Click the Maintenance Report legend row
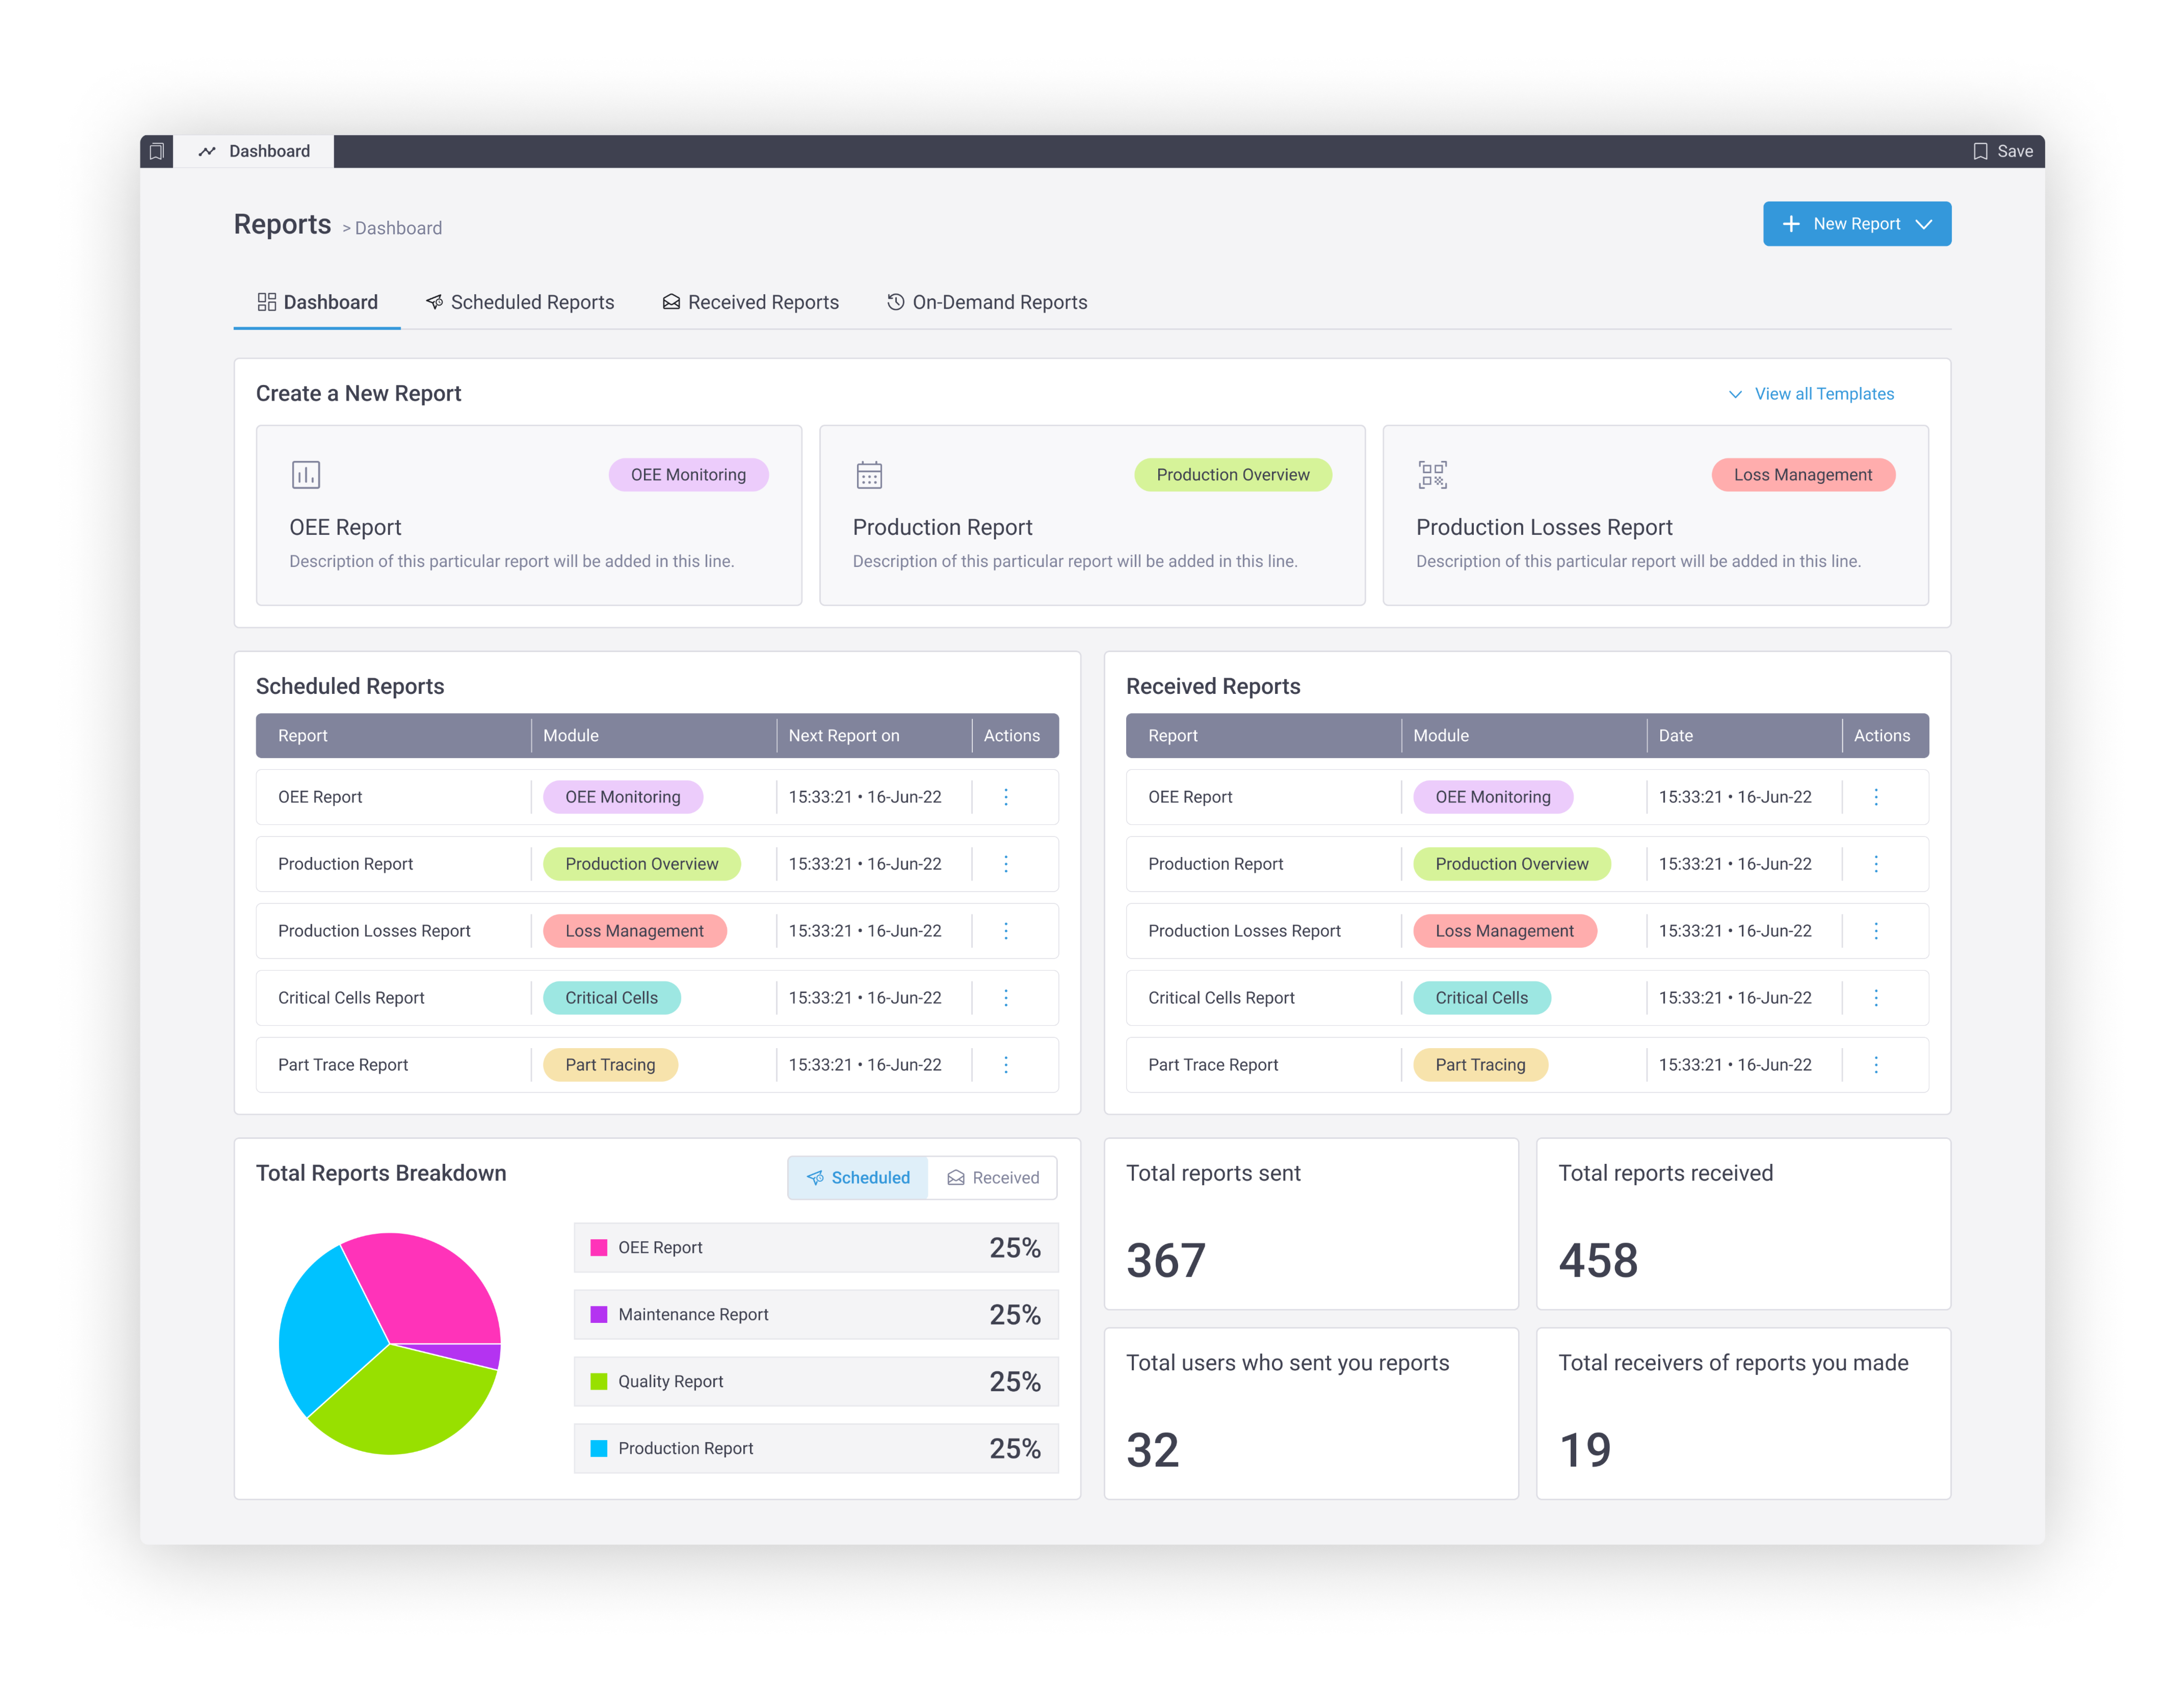This screenshot has height=1689, width=2184. pos(816,1315)
